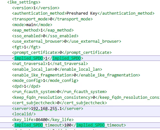Click the cert_subjectcheck line

tap(60, 103)
